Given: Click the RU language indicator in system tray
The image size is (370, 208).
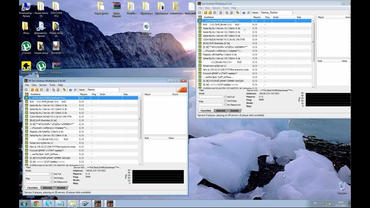Looking at the screenshot, I should tap(315, 203).
